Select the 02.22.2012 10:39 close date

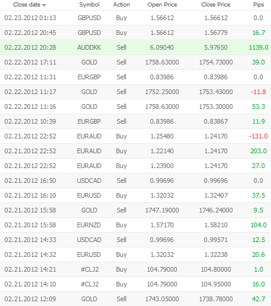(30, 121)
